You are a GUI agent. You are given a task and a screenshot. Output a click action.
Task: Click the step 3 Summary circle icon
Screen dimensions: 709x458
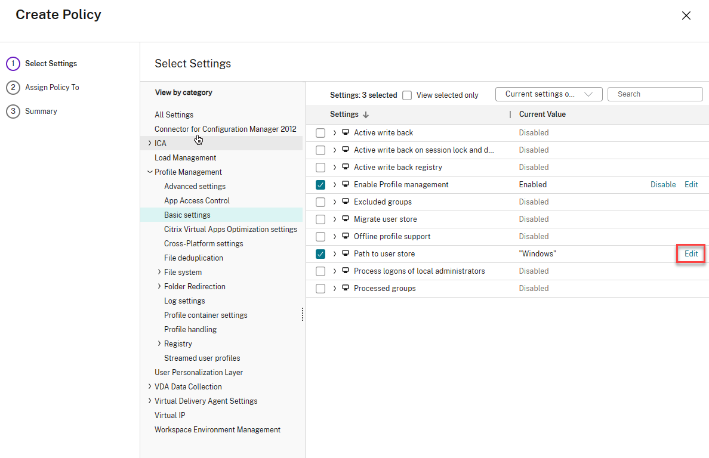pos(13,112)
